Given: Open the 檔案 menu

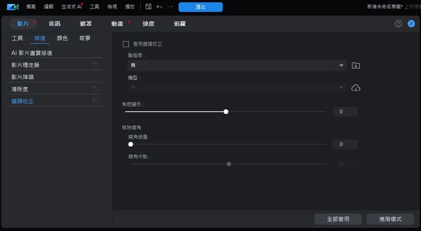Looking at the screenshot, I should coord(31,7).
